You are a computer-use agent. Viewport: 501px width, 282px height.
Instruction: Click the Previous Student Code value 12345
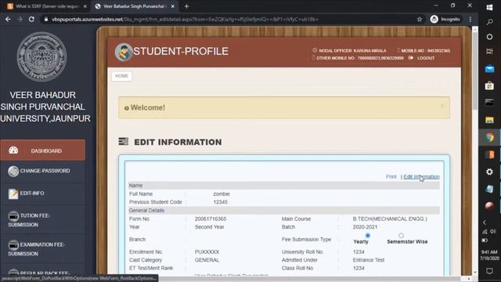point(220,202)
